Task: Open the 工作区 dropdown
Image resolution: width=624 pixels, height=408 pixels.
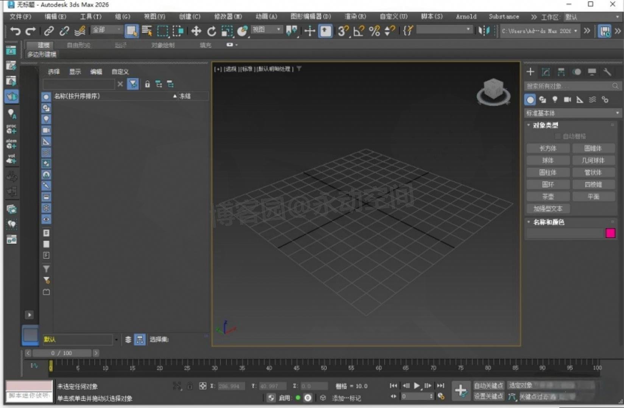Action: click(590, 17)
